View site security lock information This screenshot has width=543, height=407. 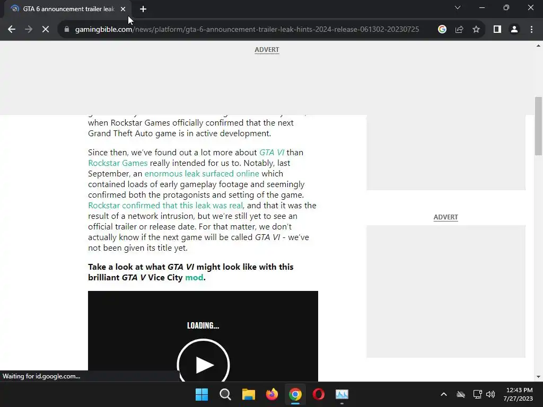(x=67, y=30)
